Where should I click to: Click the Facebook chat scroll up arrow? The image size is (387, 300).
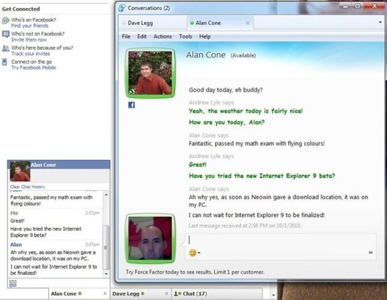click(x=106, y=195)
